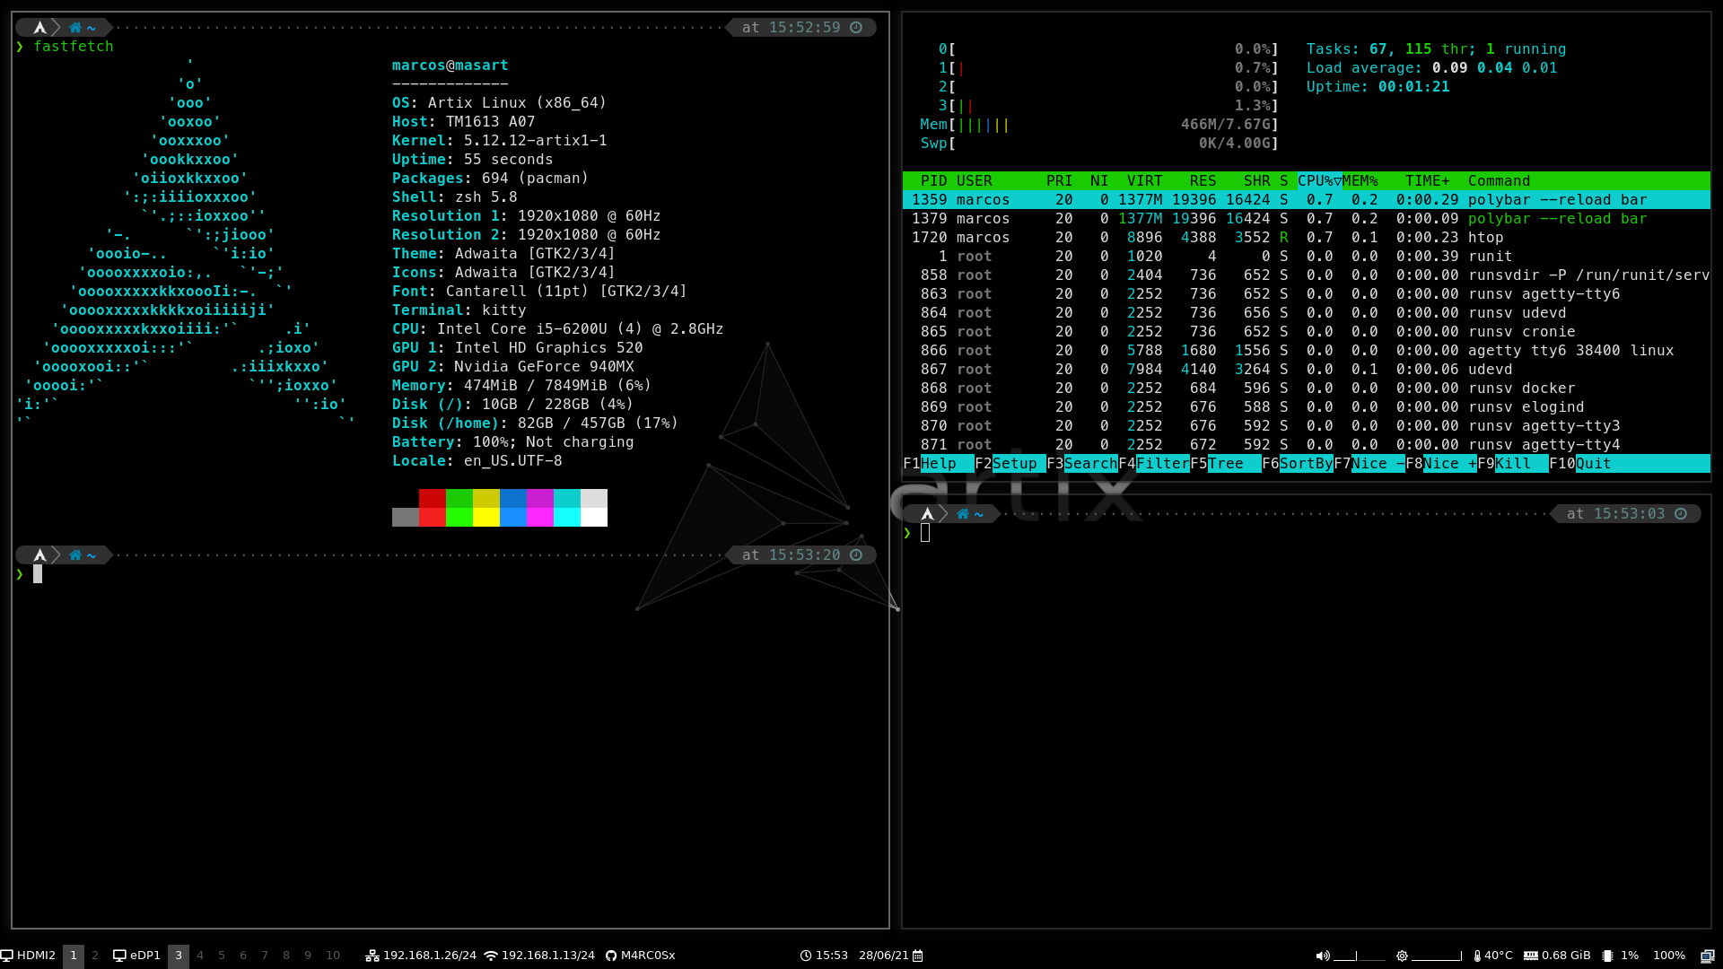Mute audio via the speaker icon

click(1322, 956)
